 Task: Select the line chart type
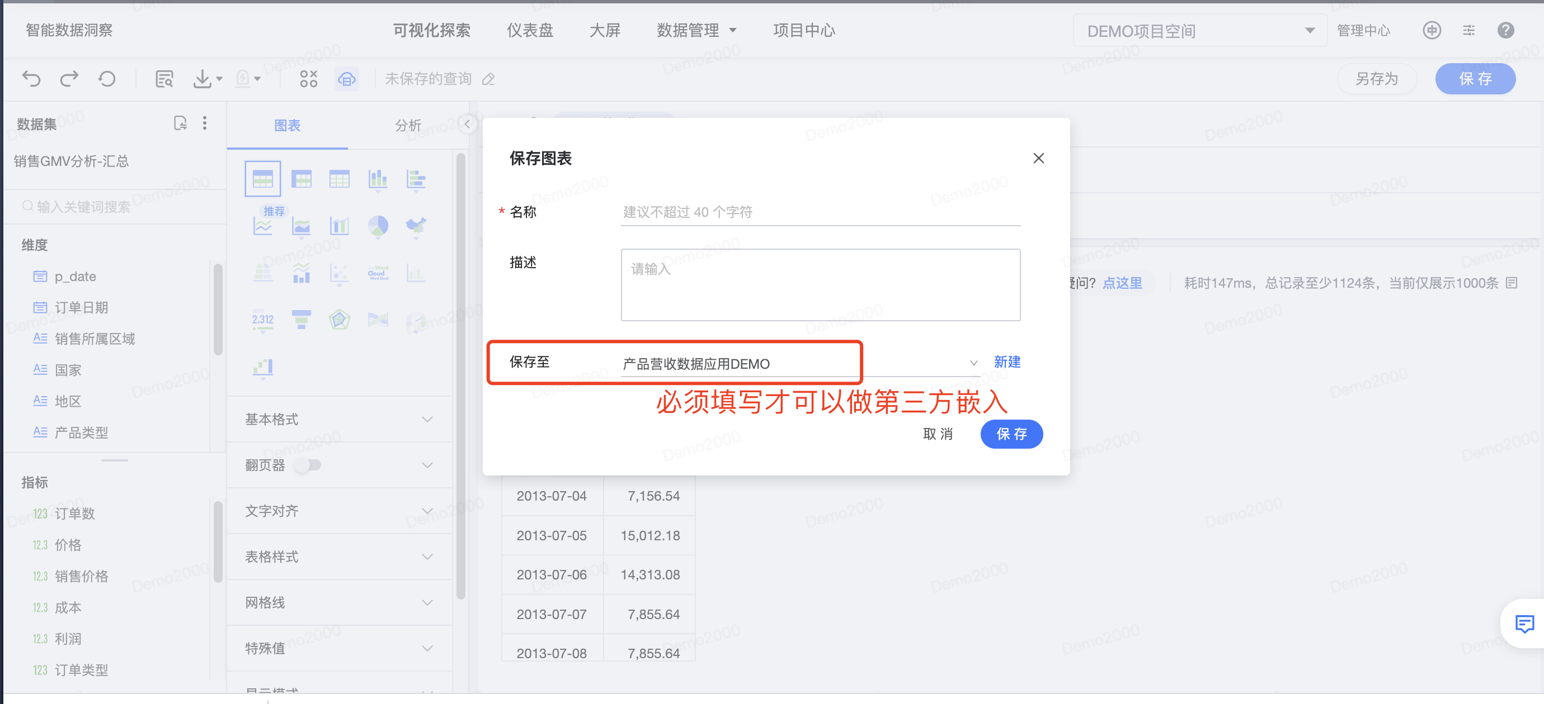click(262, 226)
